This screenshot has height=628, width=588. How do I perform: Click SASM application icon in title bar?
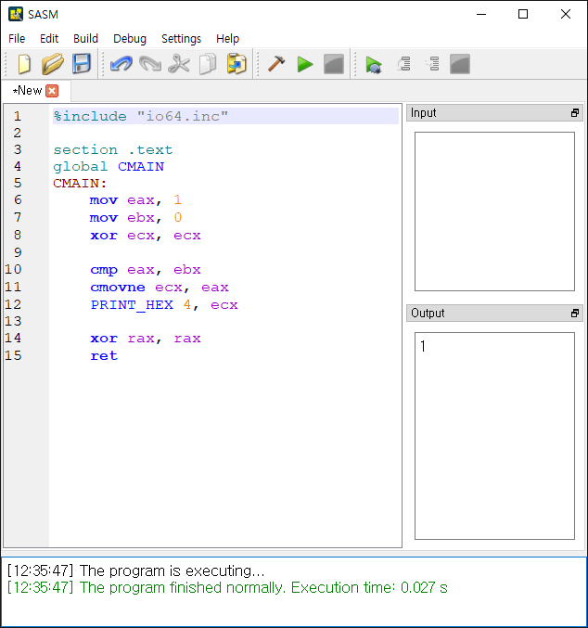tap(16, 14)
